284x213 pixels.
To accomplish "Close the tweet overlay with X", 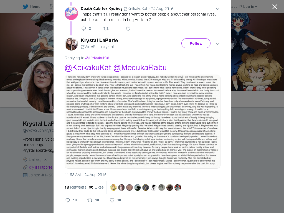I will coord(275,7).
